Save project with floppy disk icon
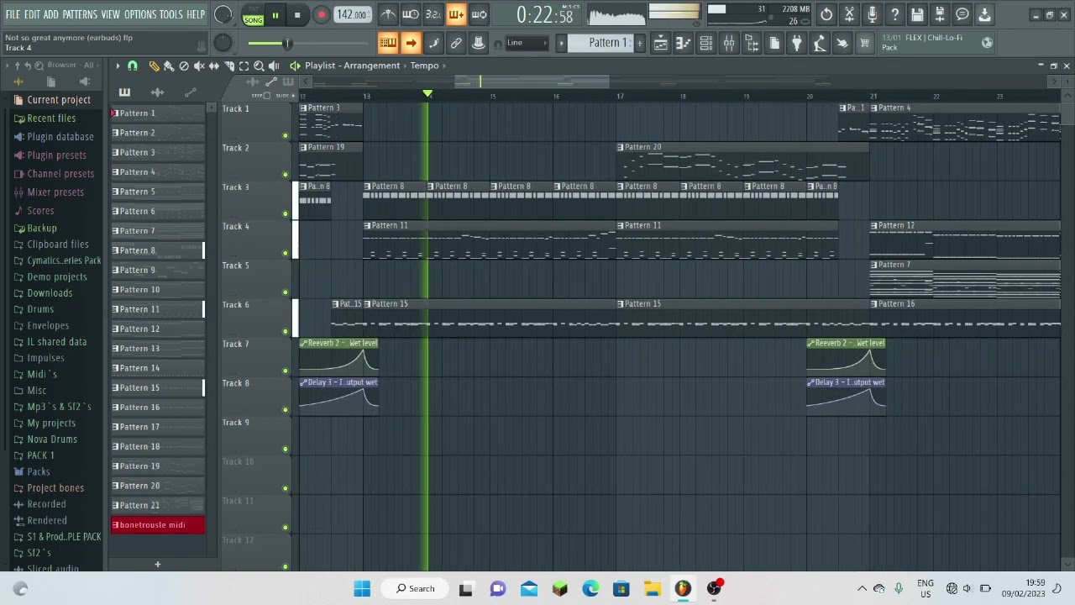The width and height of the screenshot is (1075, 605). 917,14
